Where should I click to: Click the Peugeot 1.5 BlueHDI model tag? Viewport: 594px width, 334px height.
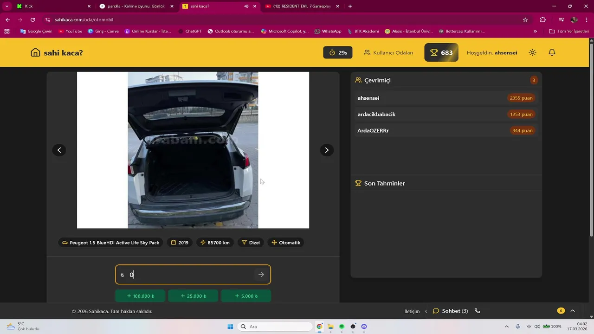(110, 243)
